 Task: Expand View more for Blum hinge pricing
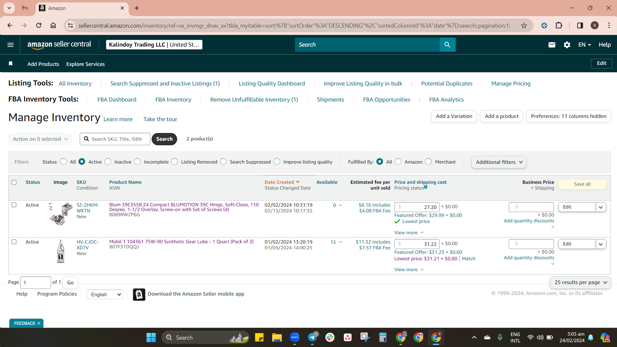(x=409, y=233)
